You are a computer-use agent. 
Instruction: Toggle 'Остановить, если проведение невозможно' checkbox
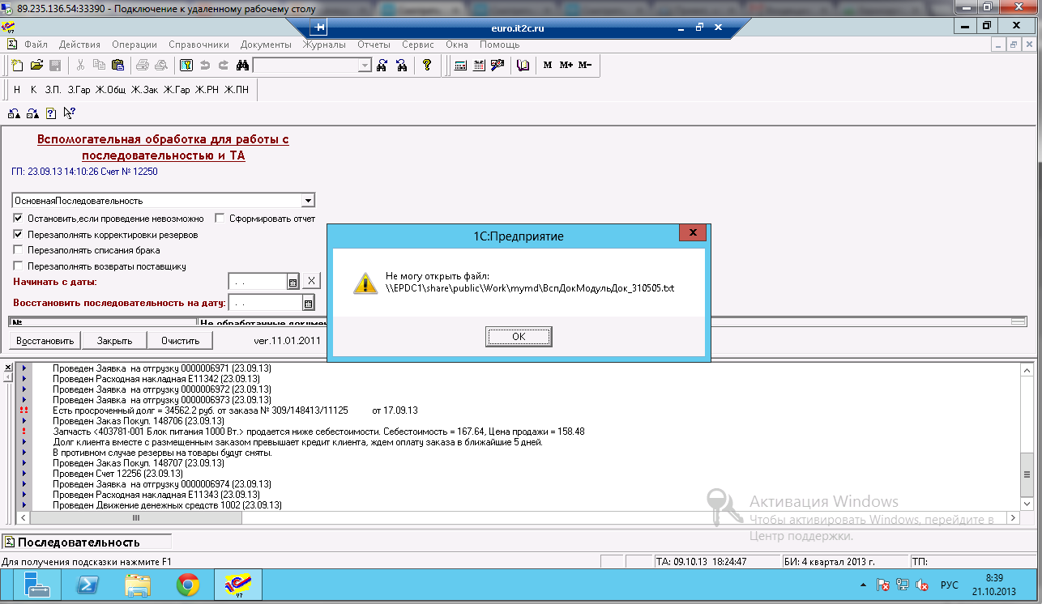coord(19,219)
